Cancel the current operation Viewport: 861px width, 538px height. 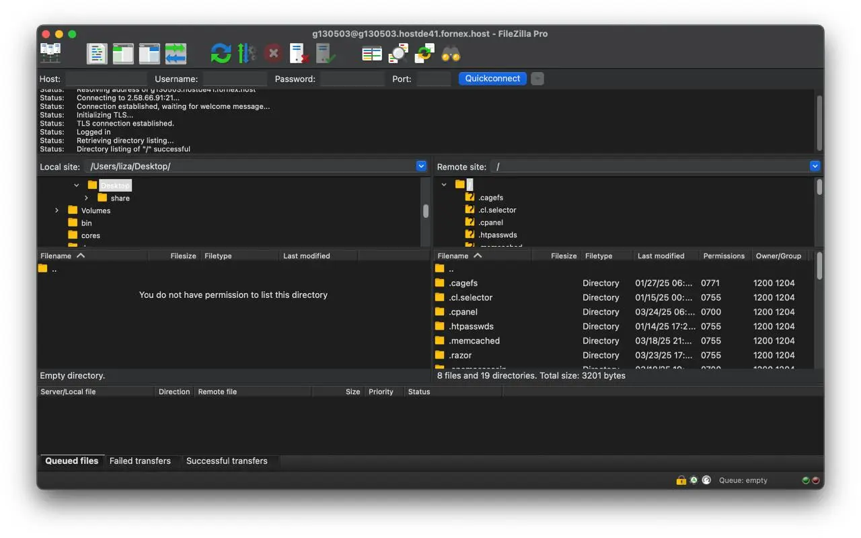coord(272,53)
